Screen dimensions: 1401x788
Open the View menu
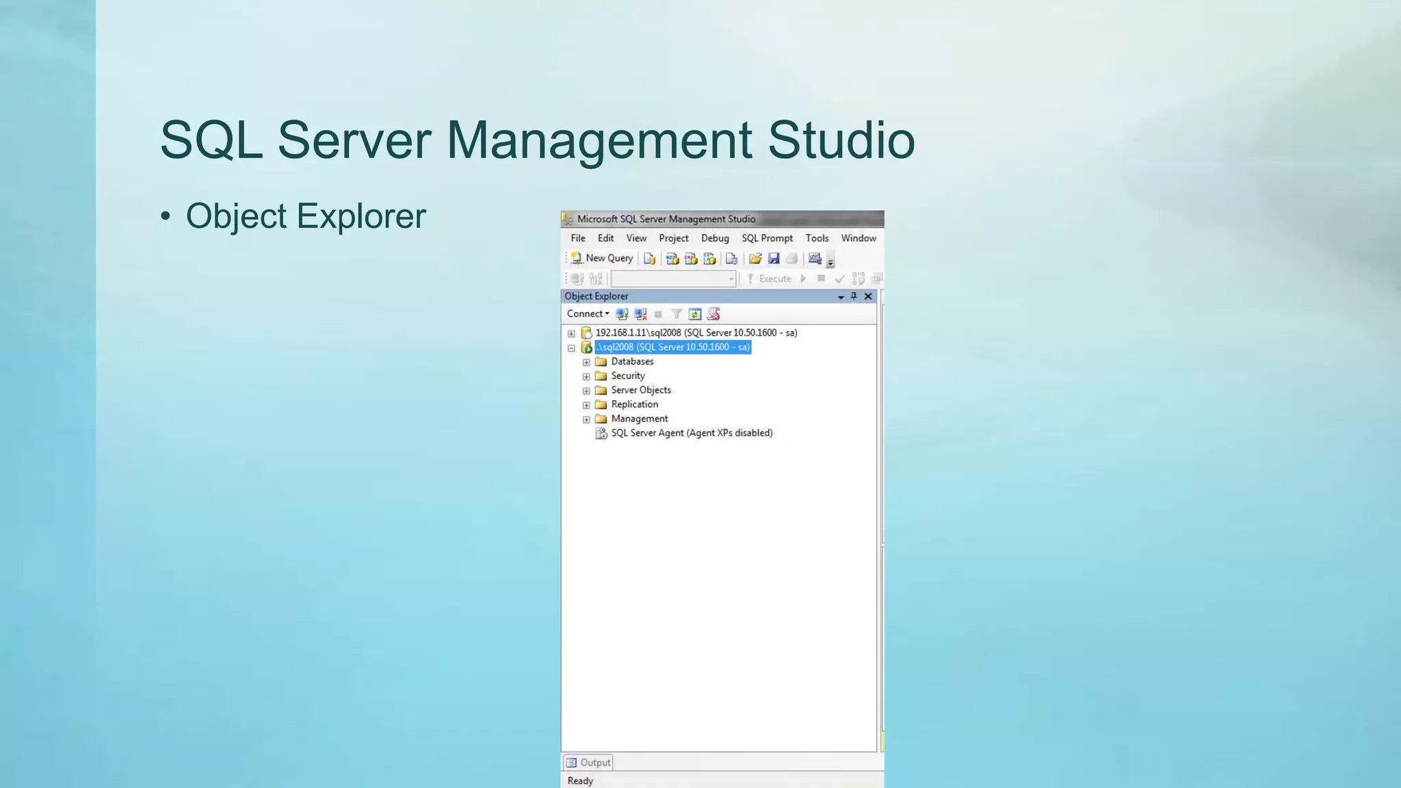[636, 239]
